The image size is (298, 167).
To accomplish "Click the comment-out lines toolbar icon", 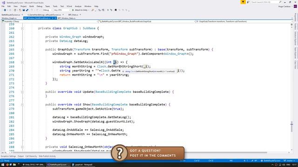I will tap(108, 10).
